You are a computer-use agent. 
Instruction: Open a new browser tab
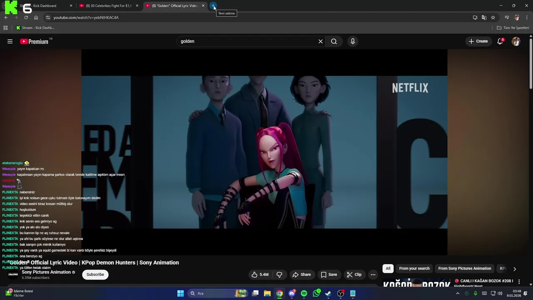tap(213, 6)
